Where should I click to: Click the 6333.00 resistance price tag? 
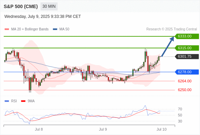pyautogui.click(x=186, y=36)
